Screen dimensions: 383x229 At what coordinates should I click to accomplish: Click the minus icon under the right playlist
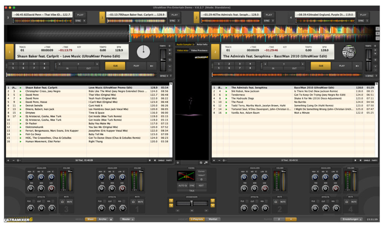pyautogui.click(x=219, y=160)
